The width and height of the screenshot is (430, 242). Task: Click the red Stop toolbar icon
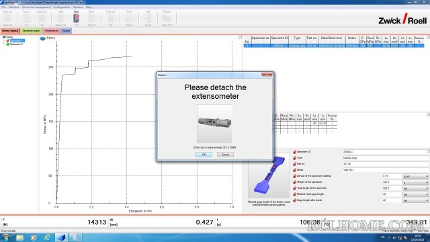point(76,18)
